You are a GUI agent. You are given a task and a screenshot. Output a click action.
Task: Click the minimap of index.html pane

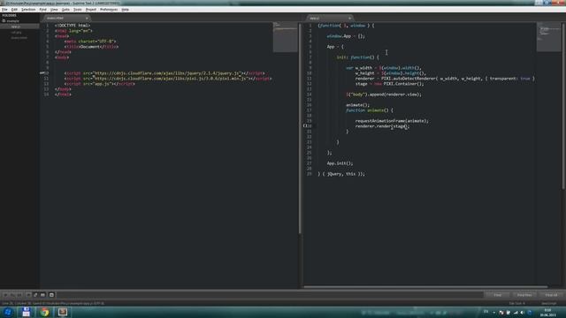point(285,37)
